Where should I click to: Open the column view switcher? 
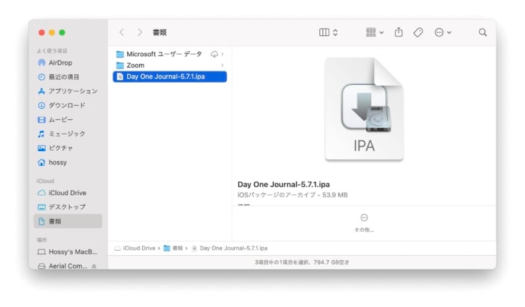click(x=328, y=32)
